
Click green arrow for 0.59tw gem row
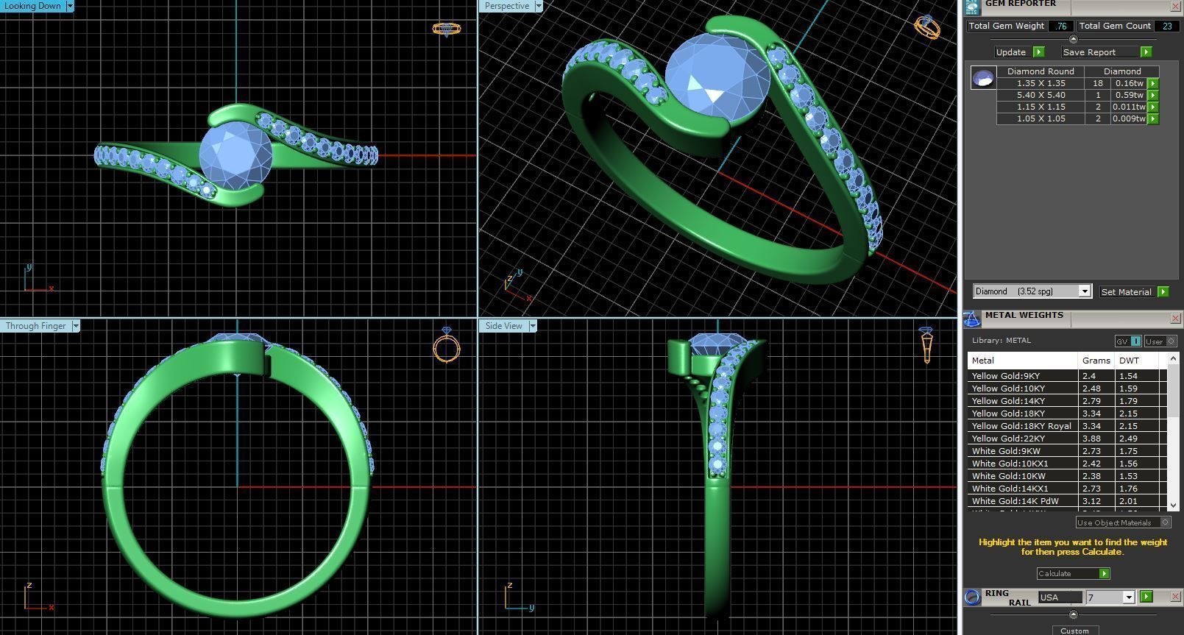[1153, 96]
